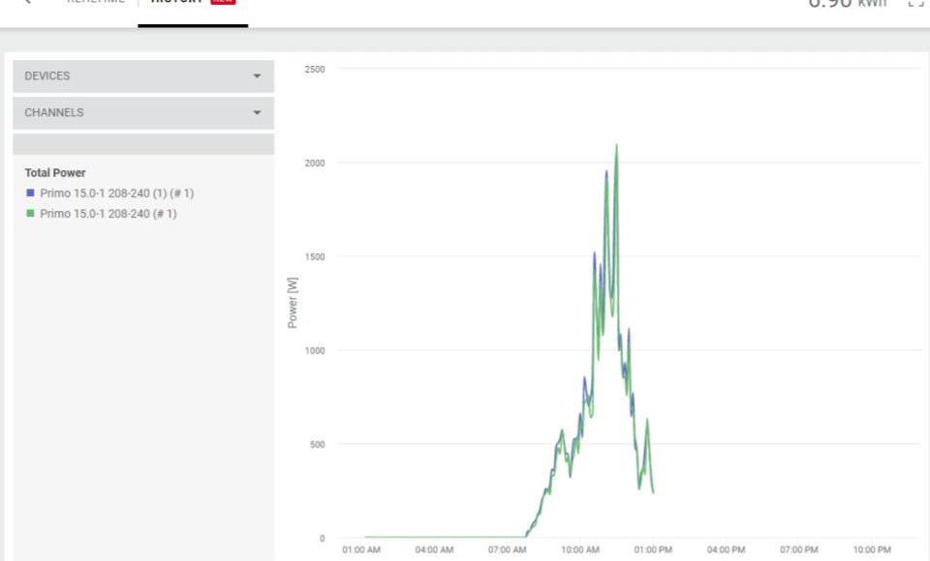The height and width of the screenshot is (561, 930).
Task: Click the 01:00 PM time axis label
Action: [x=653, y=549]
